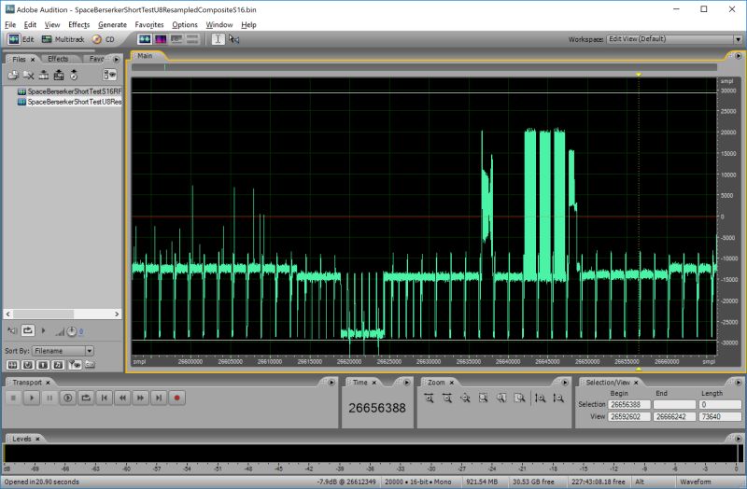Open Selection/View panel options arrow
This screenshot has height=489, width=747.
tap(738, 383)
